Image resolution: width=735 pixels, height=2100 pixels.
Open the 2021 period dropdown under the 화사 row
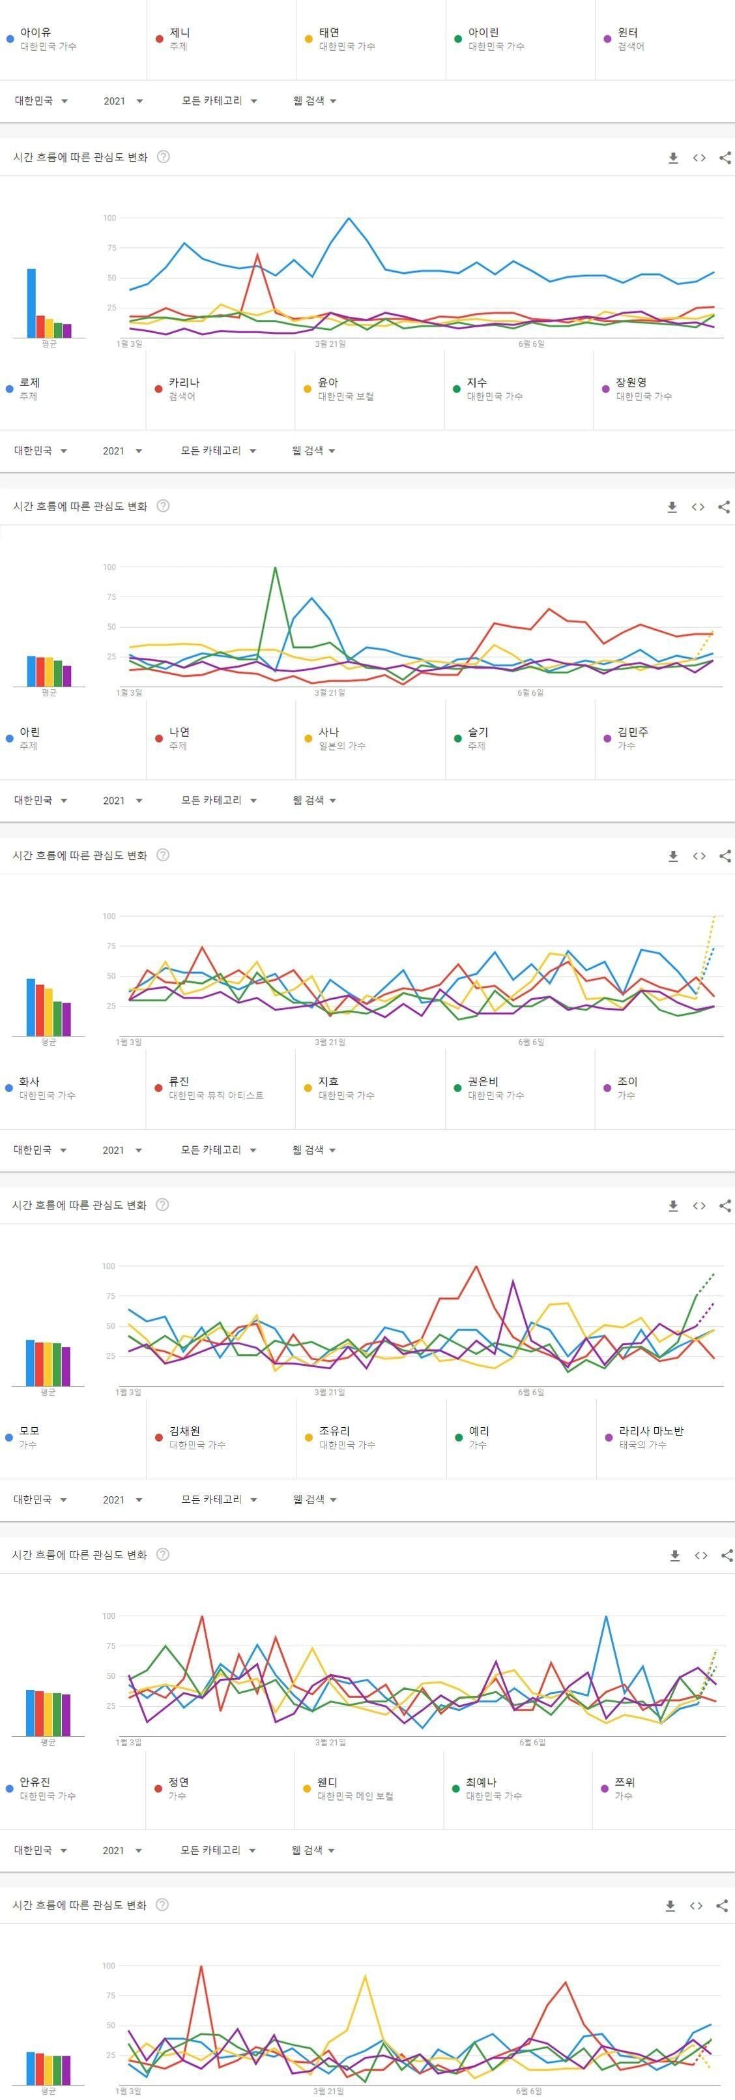point(122,1150)
